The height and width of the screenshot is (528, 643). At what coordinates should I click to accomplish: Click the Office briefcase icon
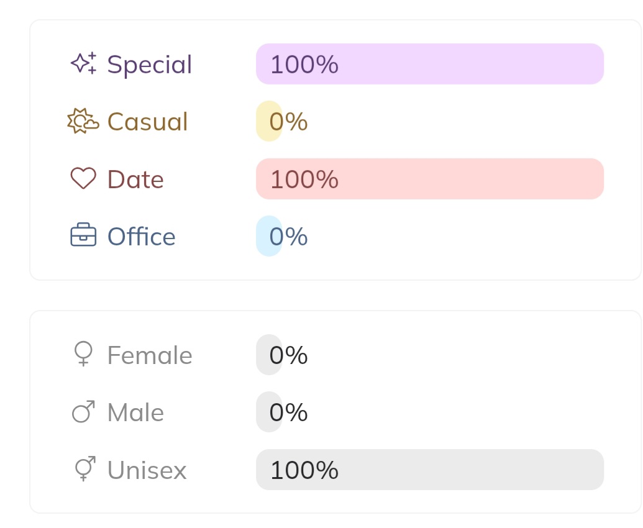click(x=83, y=235)
